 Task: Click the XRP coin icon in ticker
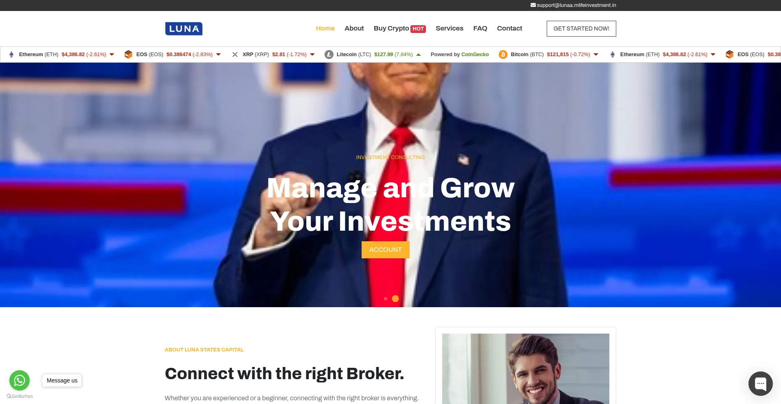click(235, 55)
